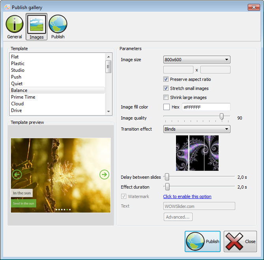Click the Image quality slider handle
The image size is (264, 260).
(x=221, y=116)
